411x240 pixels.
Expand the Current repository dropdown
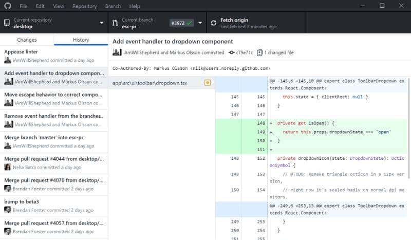tap(102, 23)
